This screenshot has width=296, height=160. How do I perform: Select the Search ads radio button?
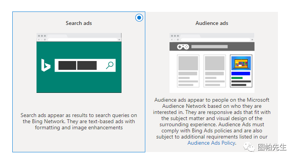tap(139, 17)
